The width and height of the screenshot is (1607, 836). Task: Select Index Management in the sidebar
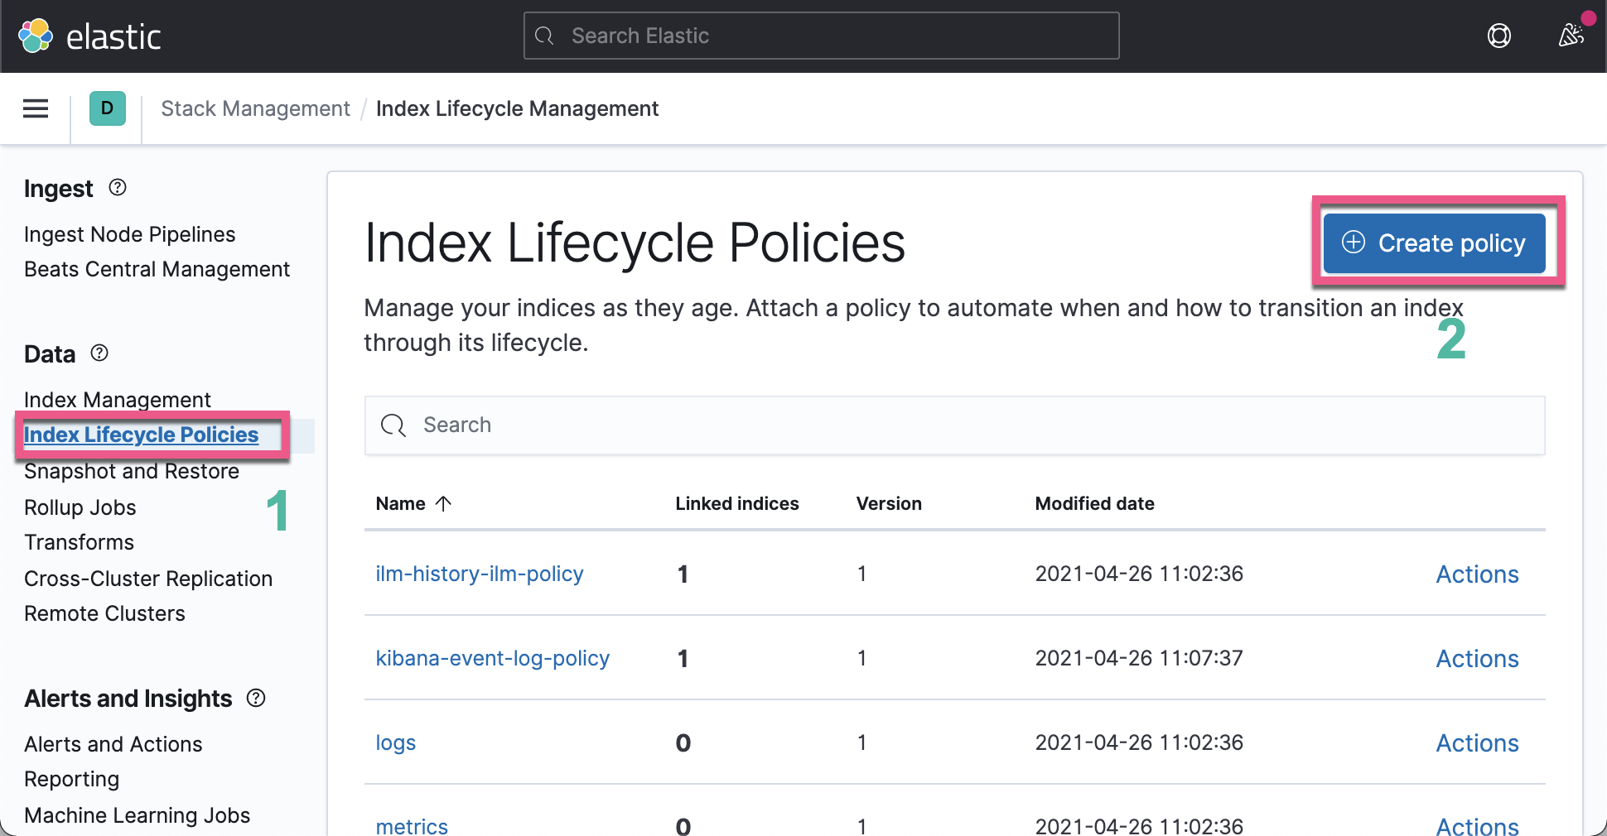tap(118, 399)
